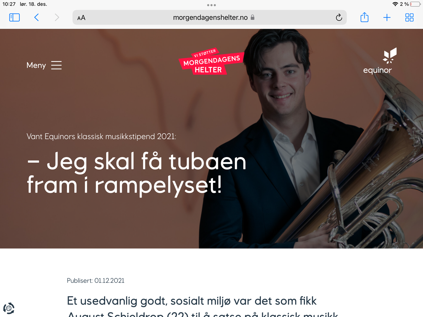Add a new tab

point(387,18)
